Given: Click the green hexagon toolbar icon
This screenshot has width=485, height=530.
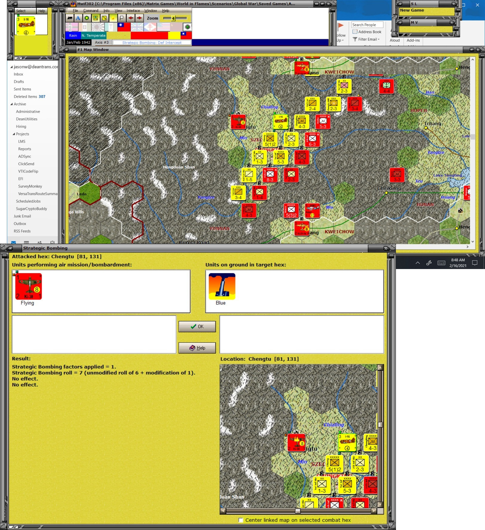Looking at the screenshot, I should click(87, 18).
